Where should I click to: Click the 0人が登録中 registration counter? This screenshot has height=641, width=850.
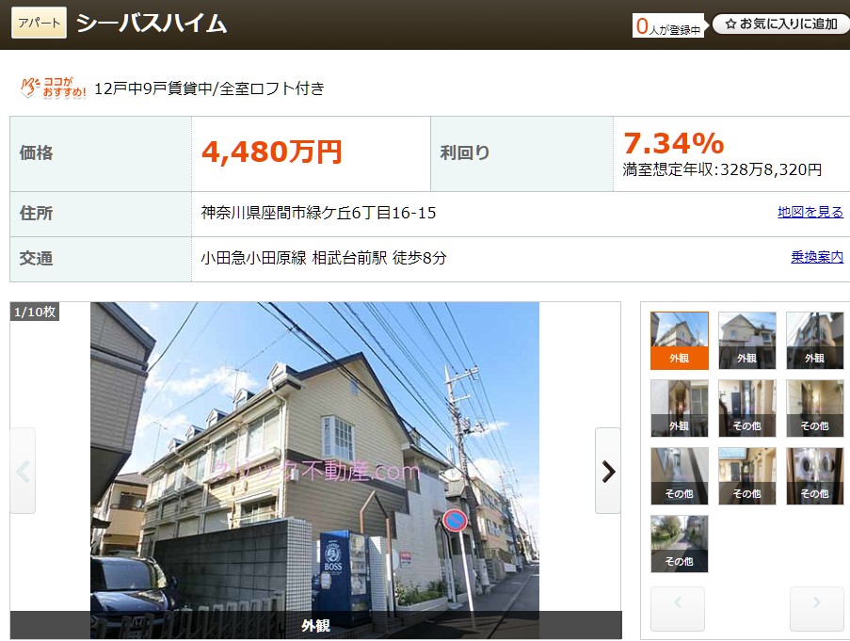tap(667, 26)
